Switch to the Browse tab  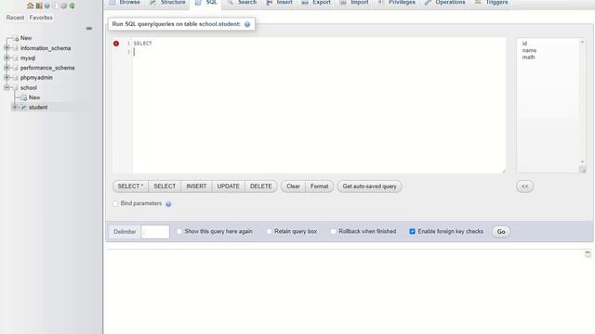[x=125, y=3]
